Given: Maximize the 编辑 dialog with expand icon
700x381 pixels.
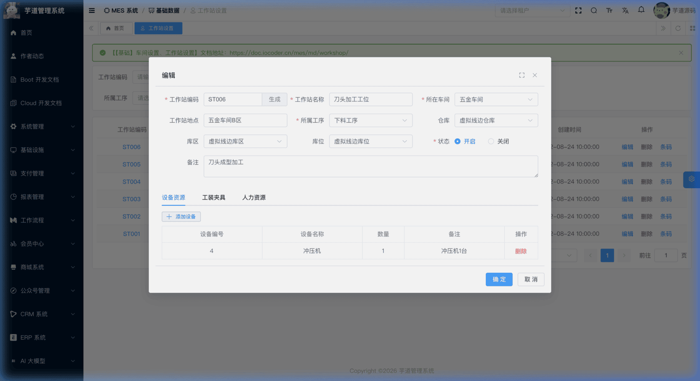Looking at the screenshot, I should click(522, 75).
